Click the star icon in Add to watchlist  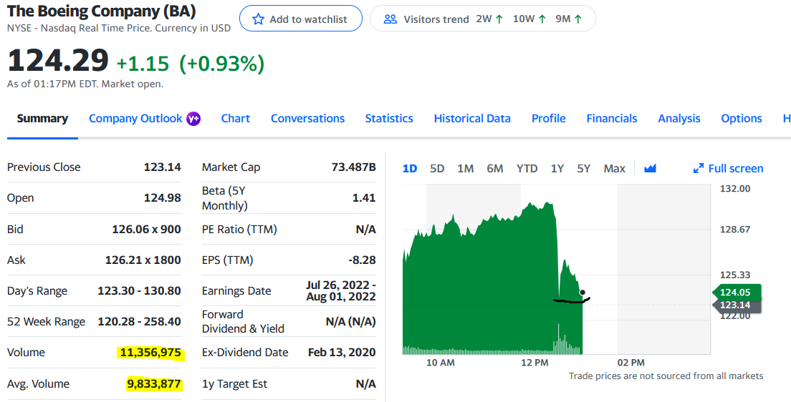pos(258,19)
